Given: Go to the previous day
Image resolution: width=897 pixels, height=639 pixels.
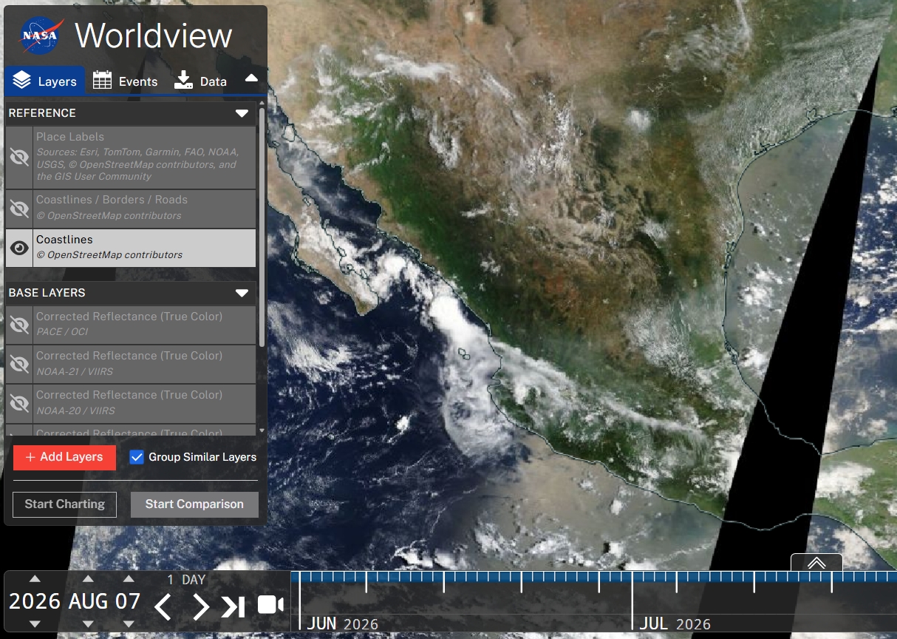Looking at the screenshot, I should coord(163,606).
